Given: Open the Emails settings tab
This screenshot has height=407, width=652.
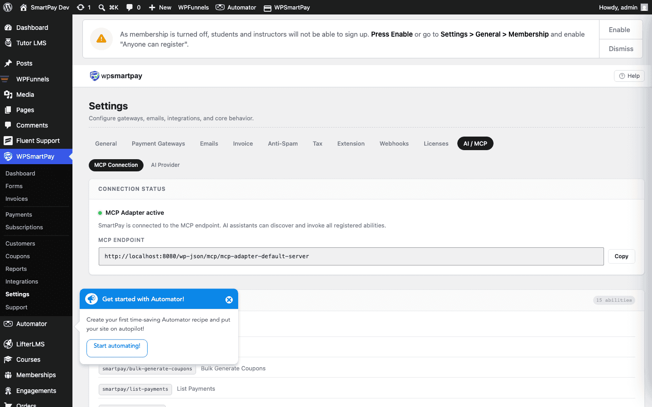Looking at the screenshot, I should coord(209,143).
